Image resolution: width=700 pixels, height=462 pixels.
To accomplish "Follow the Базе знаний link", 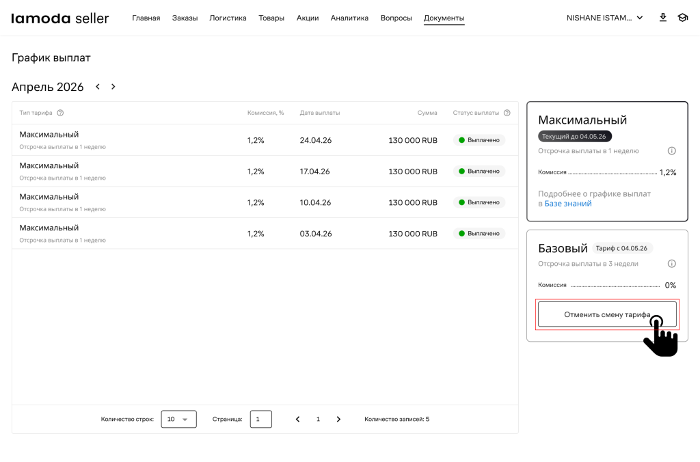I will pos(568,204).
